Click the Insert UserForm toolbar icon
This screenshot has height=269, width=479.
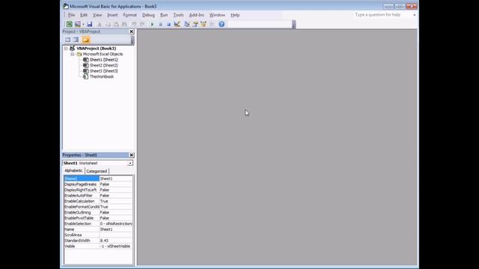(x=78, y=24)
